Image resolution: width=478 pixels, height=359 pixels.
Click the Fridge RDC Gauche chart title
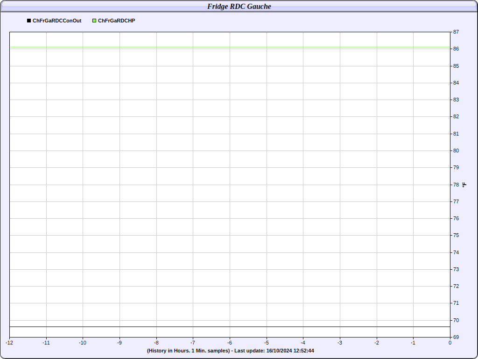pos(239,6)
